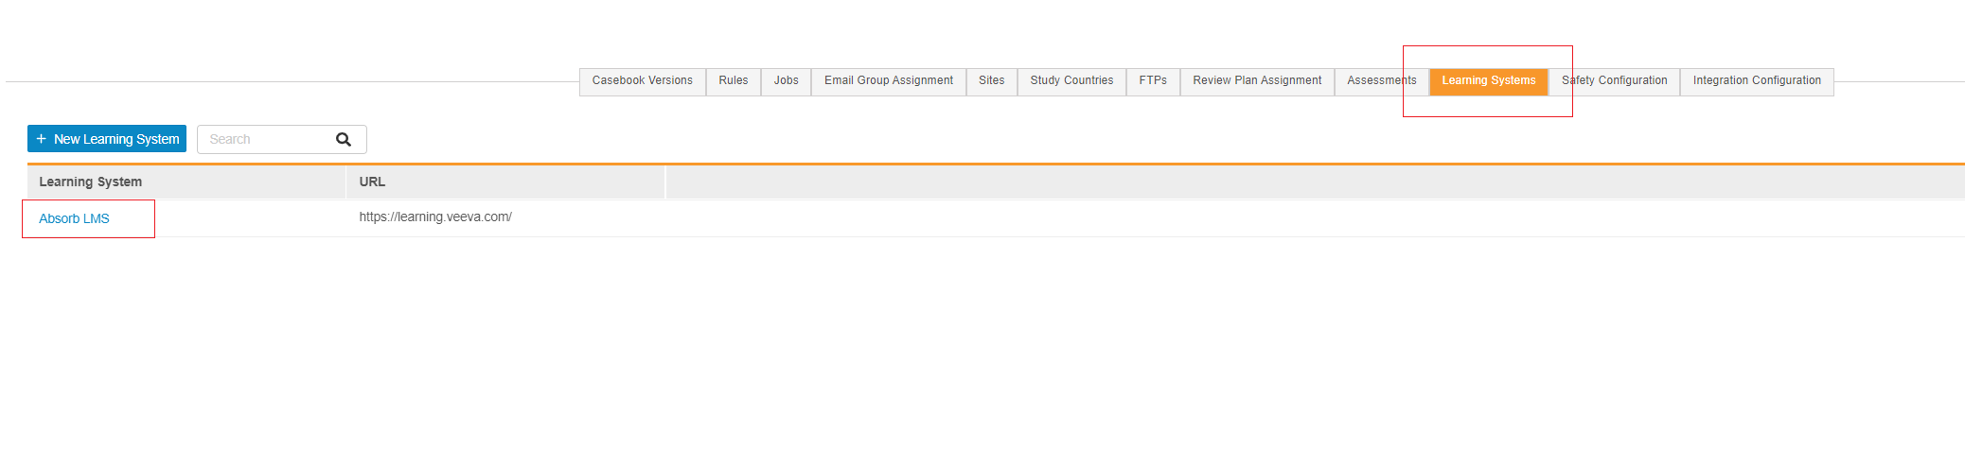The height and width of the screenshot is (468, 1965).
Task: Open the Review Plan Assignment tab
Action: [x=1256, y=81]
